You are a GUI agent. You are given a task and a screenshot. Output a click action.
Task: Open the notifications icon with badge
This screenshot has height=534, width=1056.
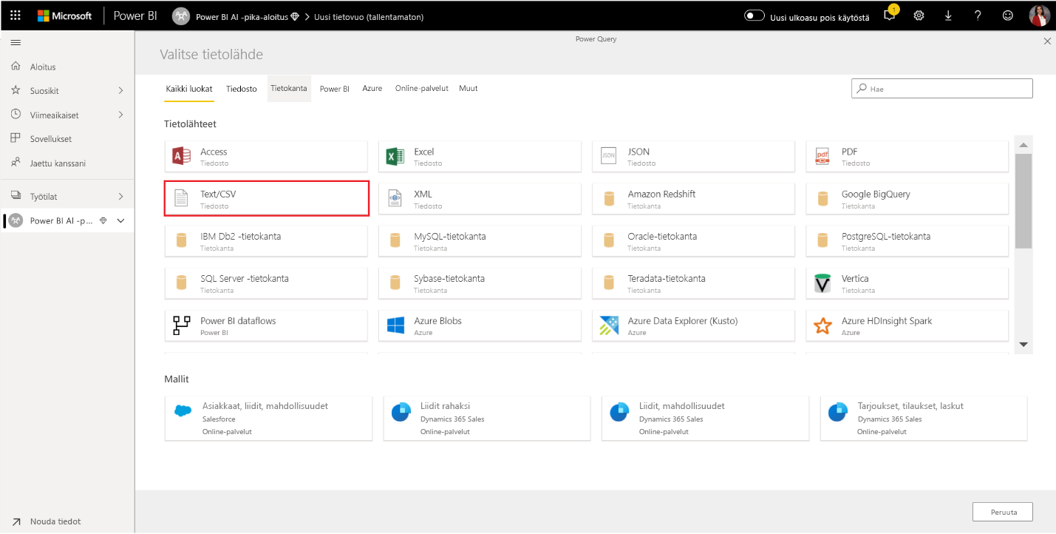click(890, 15)
